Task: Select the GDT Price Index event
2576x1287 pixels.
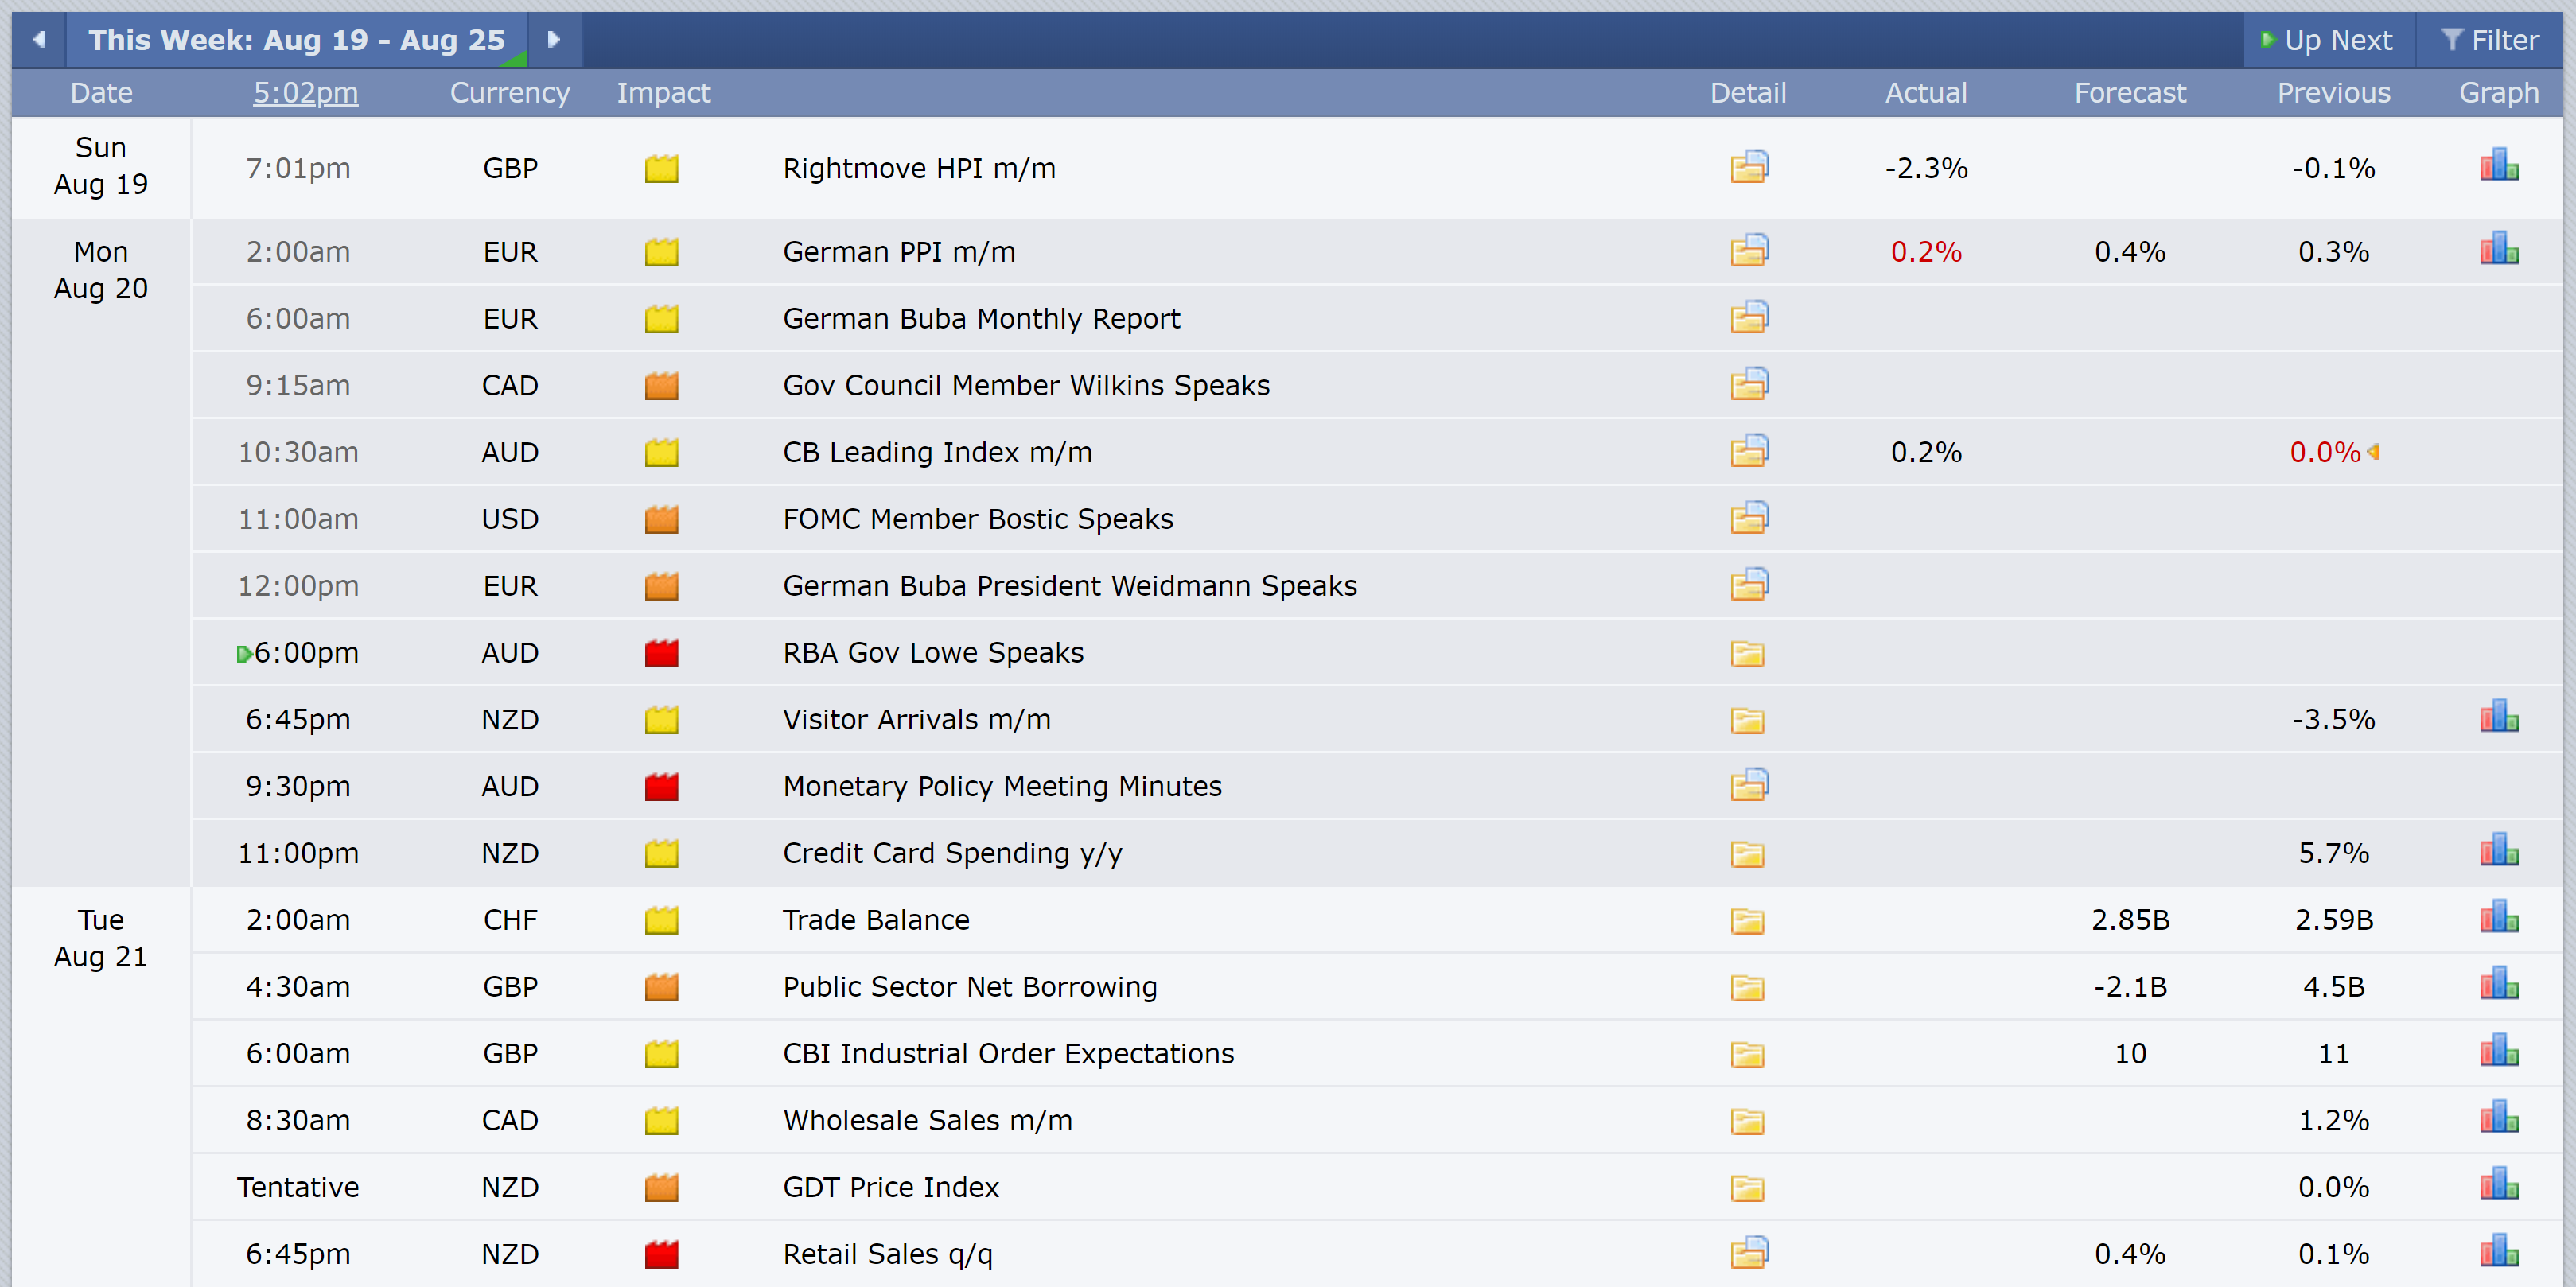Action: coord(891,1188)
